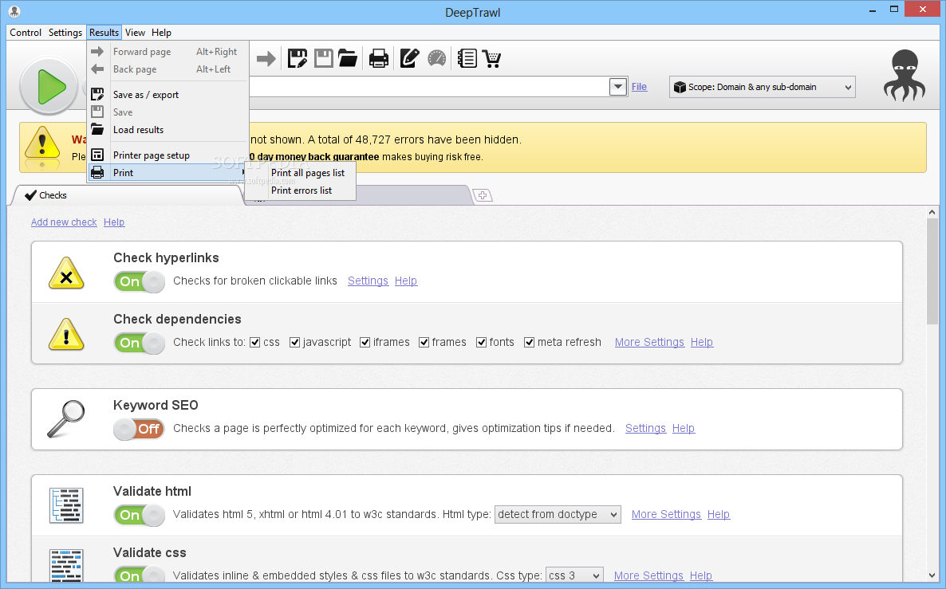This screenshot has height=589, width=946.
Task: Click the grey Save floppy toolbar icon
Action: point(323,58)
